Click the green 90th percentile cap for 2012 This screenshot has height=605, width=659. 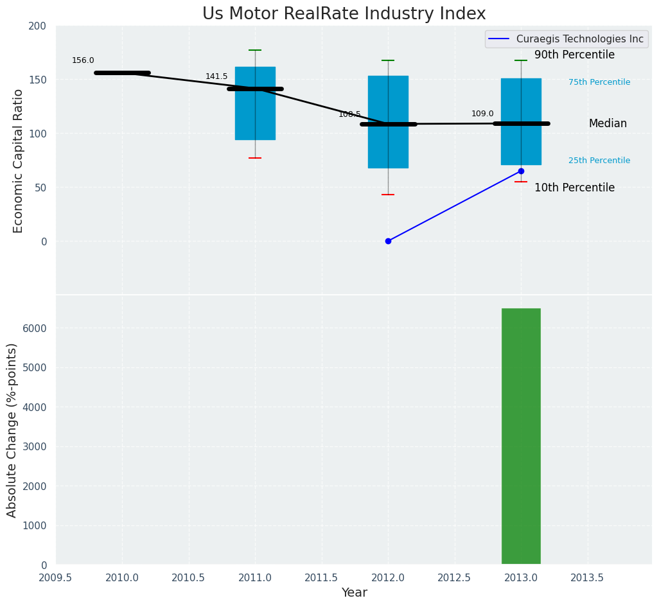(x=389, y=60)
